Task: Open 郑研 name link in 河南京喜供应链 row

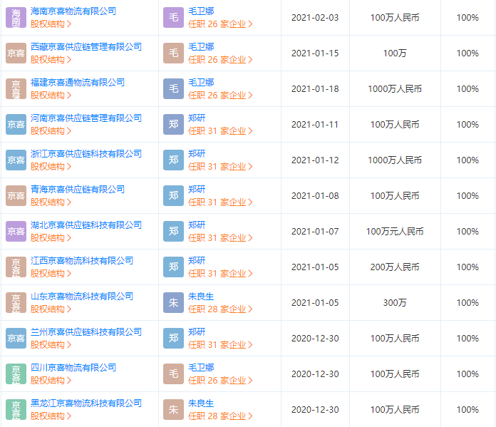Action: pos(197,118)
